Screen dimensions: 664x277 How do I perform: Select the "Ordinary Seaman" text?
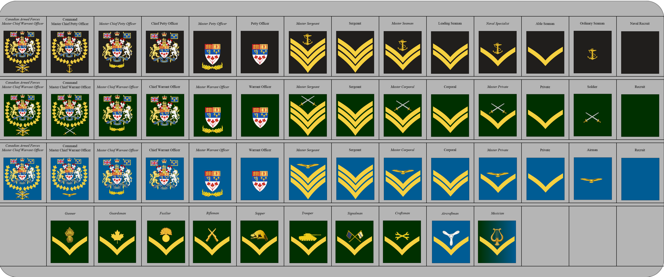(592, 23)
